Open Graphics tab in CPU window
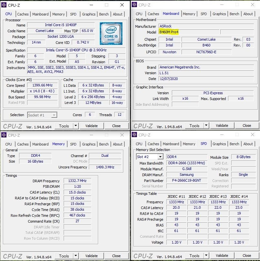Viewport: 260px width, 261px height. coord(89,14)
